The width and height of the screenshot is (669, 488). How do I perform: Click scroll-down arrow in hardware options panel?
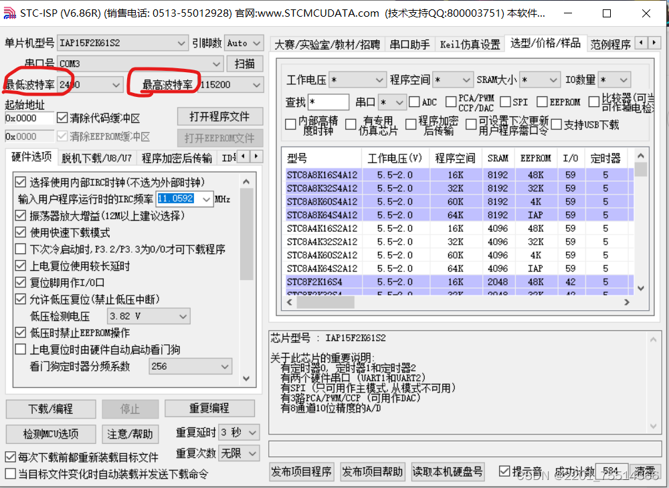[x=246, y=378]
